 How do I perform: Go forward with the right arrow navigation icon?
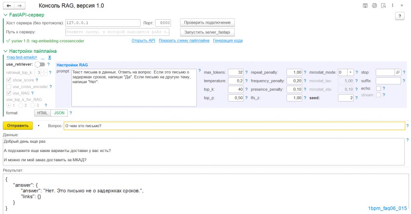tap(20, 6)
